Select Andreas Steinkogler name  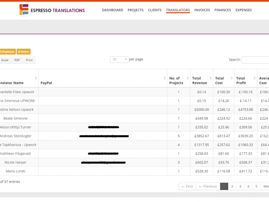[x=16, y=136]
